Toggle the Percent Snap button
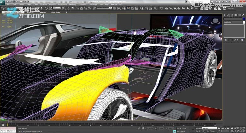 (x=85, y=8)
